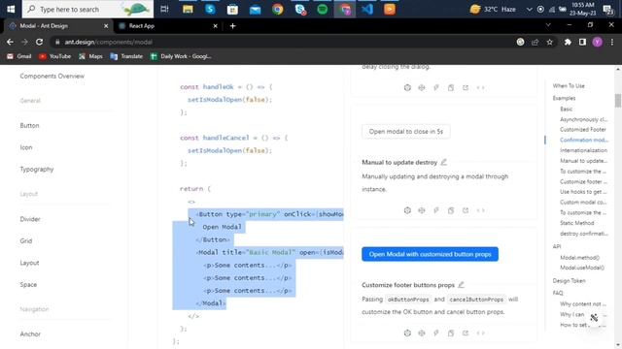Screen dimensions: 622x349
Task: Edit icon beside Customize footer buttons props title
Action: click(x=461, y=284)
